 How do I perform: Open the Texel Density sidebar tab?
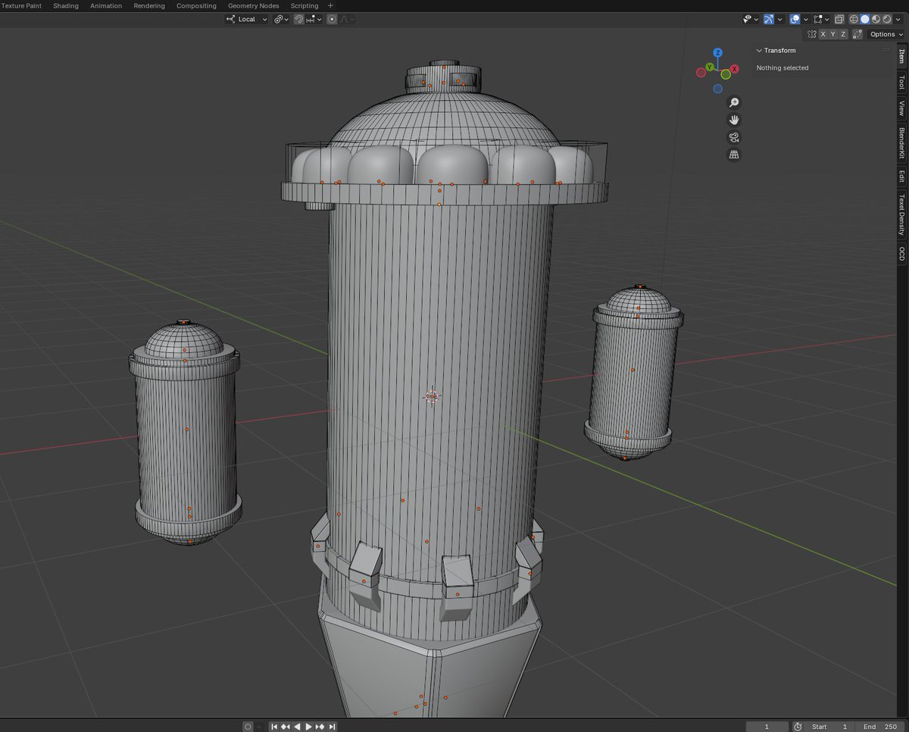(x=901, y=214)
